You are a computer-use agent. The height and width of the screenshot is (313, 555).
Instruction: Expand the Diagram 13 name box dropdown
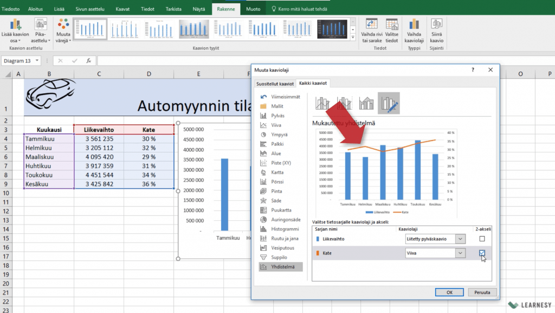(37, 61)
